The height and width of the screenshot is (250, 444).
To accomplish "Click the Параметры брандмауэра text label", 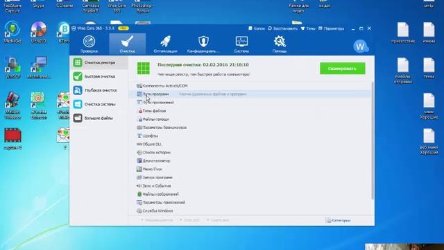I will click(x=164, y=128).
